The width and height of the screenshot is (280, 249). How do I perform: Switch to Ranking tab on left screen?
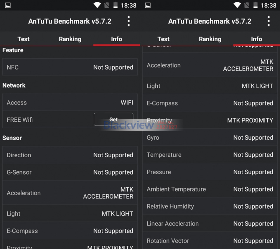pos(70,39)
